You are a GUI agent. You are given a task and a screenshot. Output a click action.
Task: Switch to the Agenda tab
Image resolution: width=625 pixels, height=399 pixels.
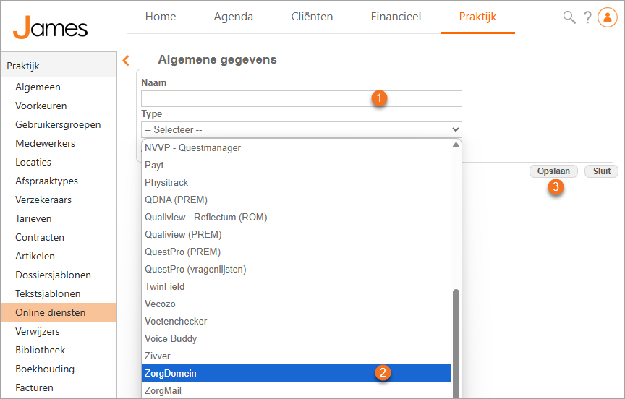[x=233, y=17]
